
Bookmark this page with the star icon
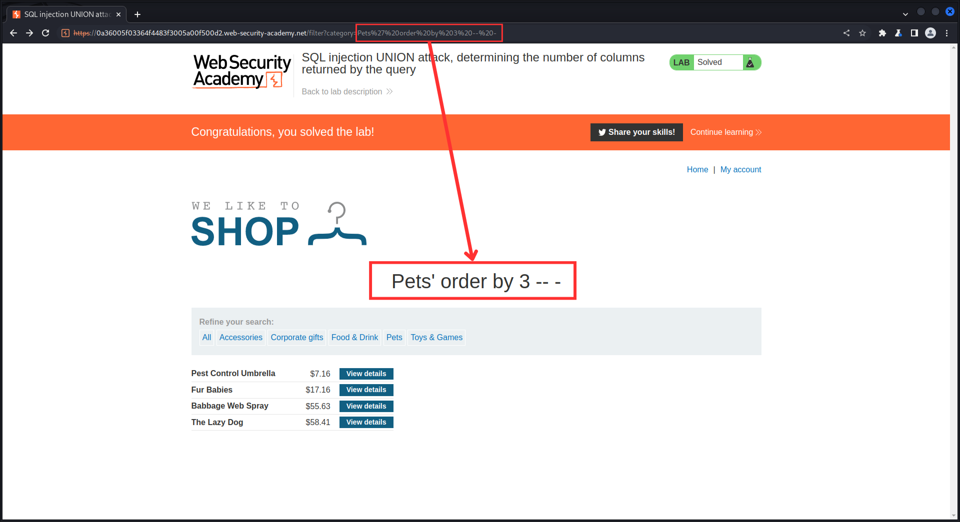click(x=862, y=33)
